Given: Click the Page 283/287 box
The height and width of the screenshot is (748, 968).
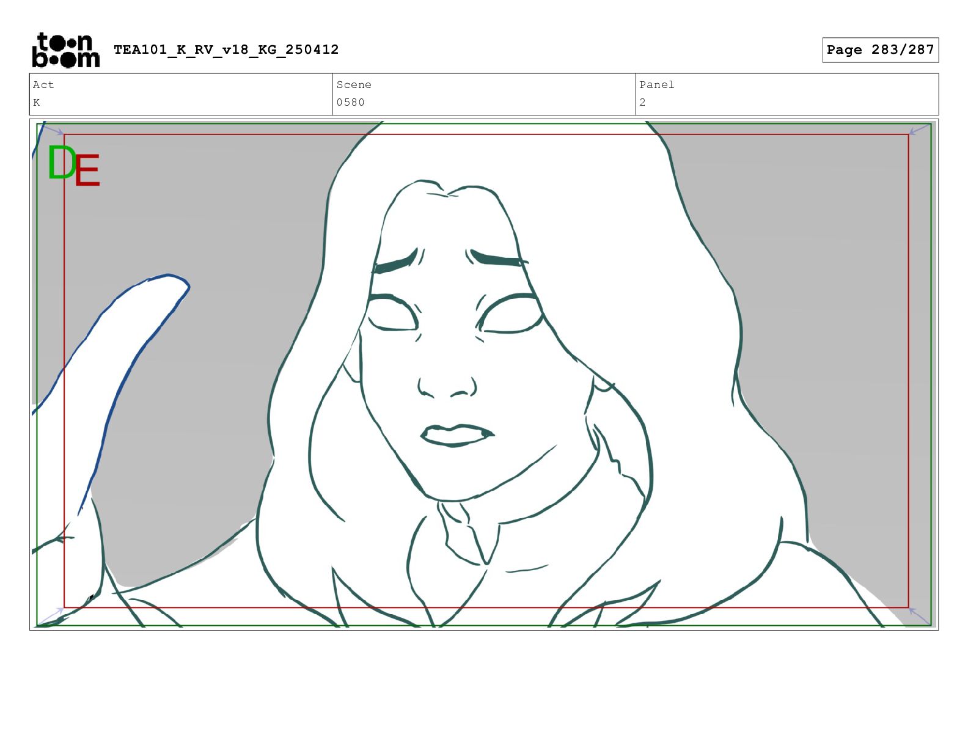Looking at the screenshot, I should 880,50.
